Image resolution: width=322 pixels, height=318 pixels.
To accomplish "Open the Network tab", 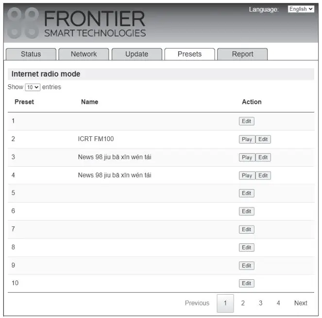I will pyautogui.click(x=84, y=54).
